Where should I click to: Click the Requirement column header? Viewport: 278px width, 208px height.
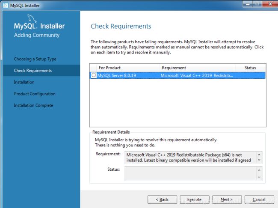click(x=198, y=68)
